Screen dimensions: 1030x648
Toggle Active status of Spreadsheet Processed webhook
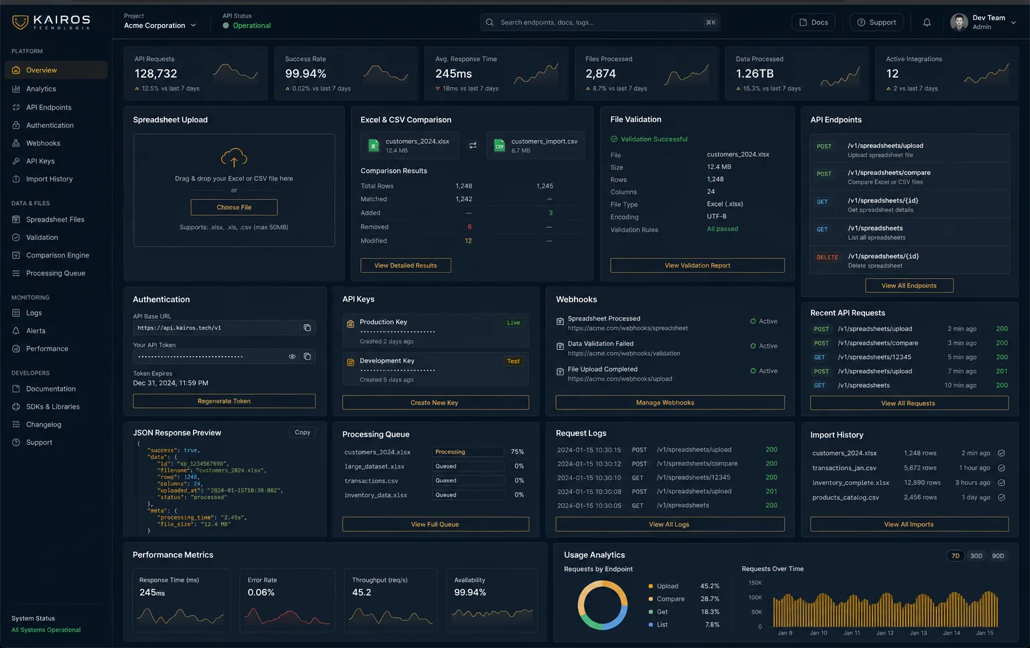[x=764, y=321]
